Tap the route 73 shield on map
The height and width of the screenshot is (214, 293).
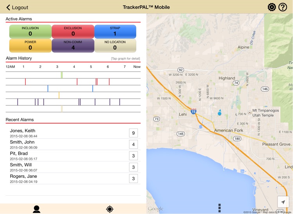156,119
